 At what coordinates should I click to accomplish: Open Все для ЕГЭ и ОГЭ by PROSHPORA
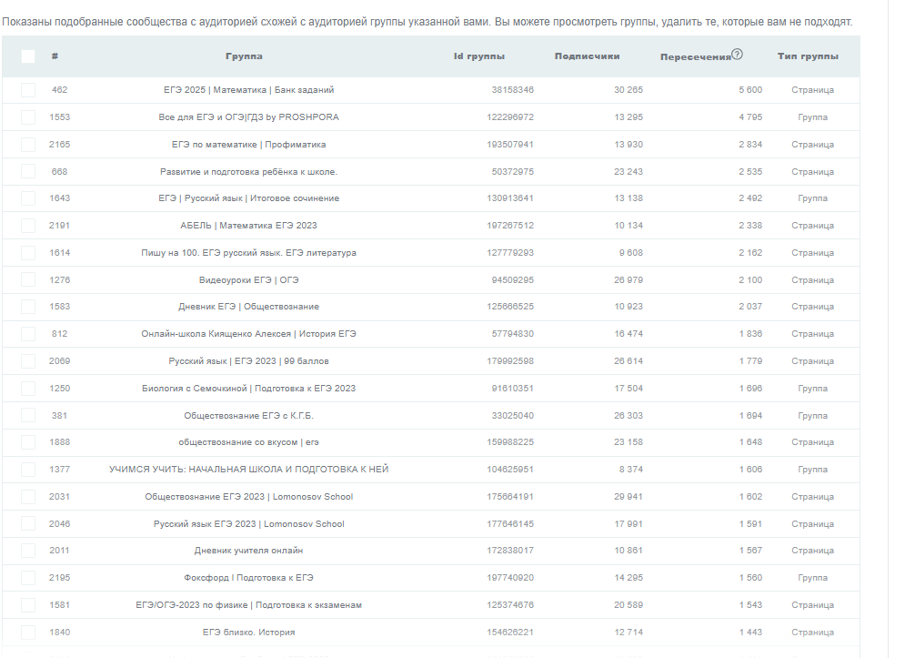click(248, 117)
